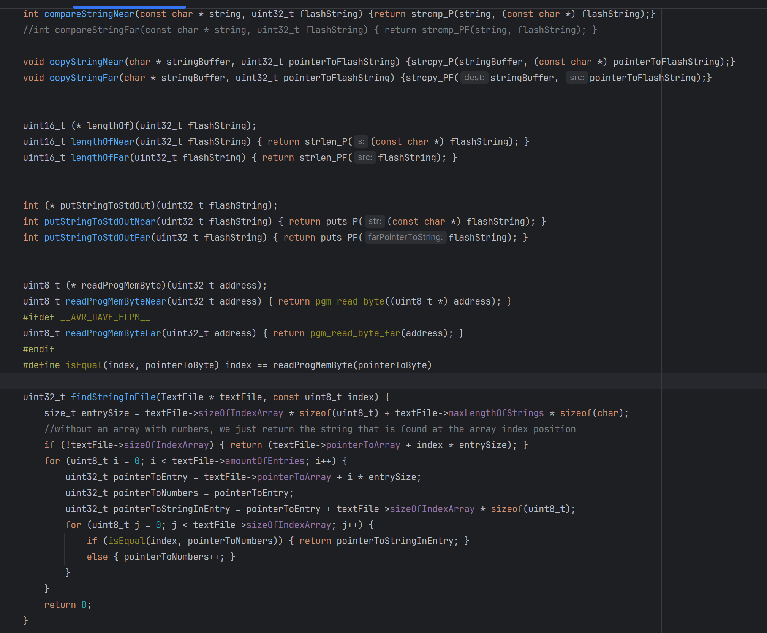The height and width of the screenshot is (633, 767).
Task: Click the putStringToStdOutNear function name
Action: [100, 222]
